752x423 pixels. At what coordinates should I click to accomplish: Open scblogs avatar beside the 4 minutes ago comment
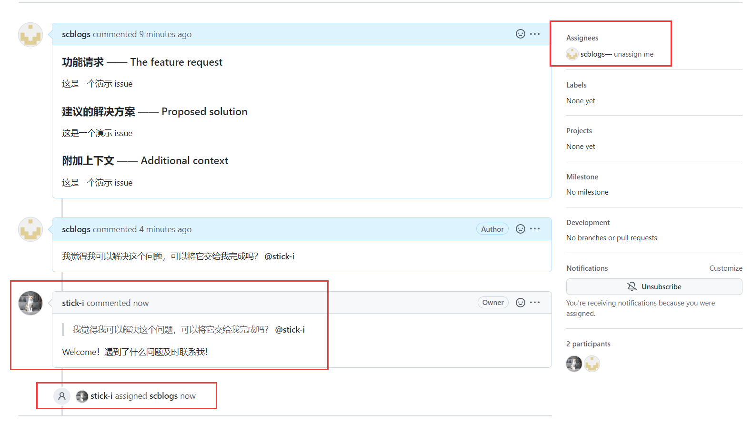(30, 229)
